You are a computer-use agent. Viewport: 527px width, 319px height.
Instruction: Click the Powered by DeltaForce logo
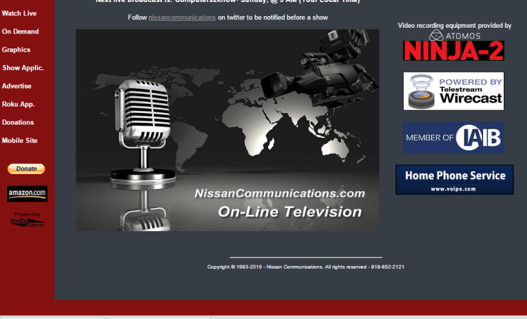(27, 220)
